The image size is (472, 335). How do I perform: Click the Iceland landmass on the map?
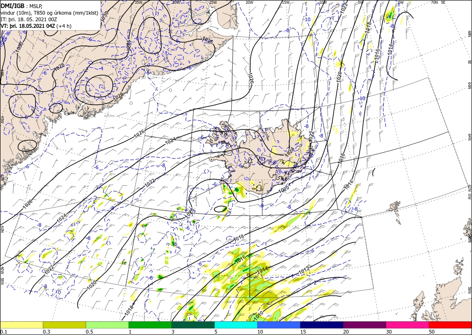click(x=259, y=157)
